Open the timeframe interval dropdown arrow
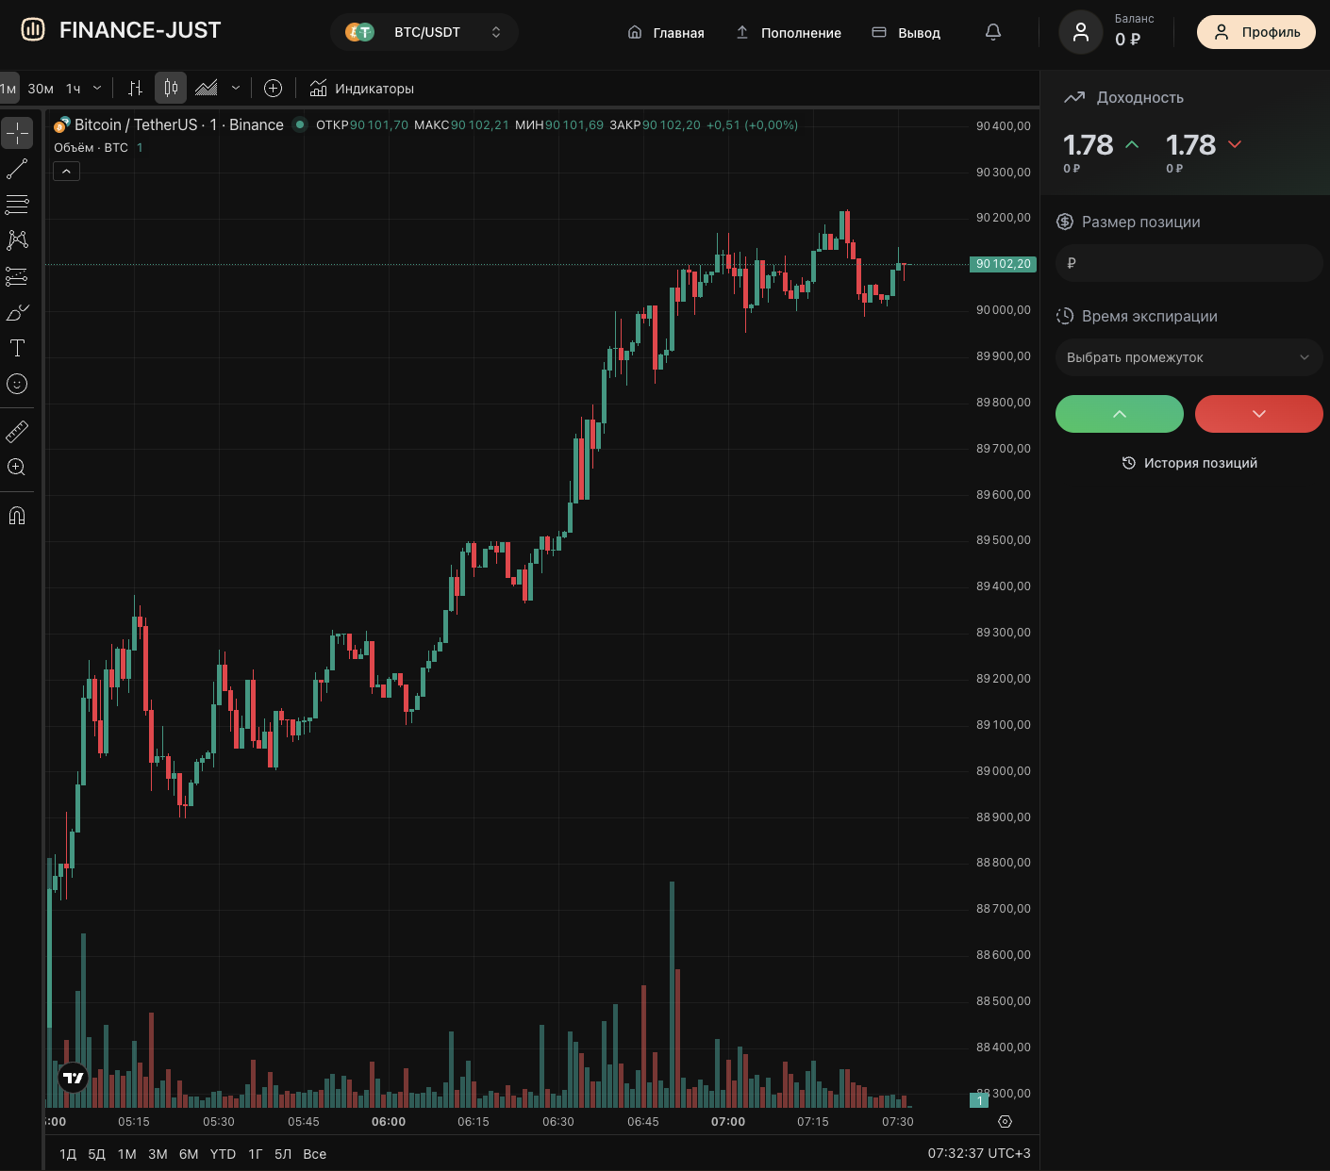This screenshot has width=1330, height=1171. point(97,89)
